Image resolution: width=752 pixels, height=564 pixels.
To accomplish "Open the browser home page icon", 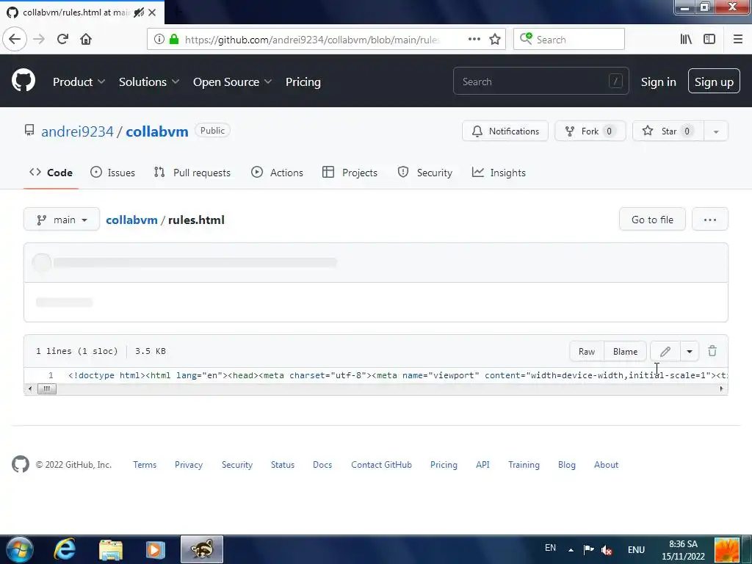I will pyautogui.click(x=86, y=40).
